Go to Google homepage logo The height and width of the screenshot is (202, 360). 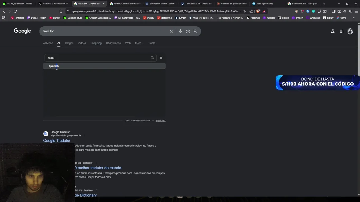click(22, 31)
